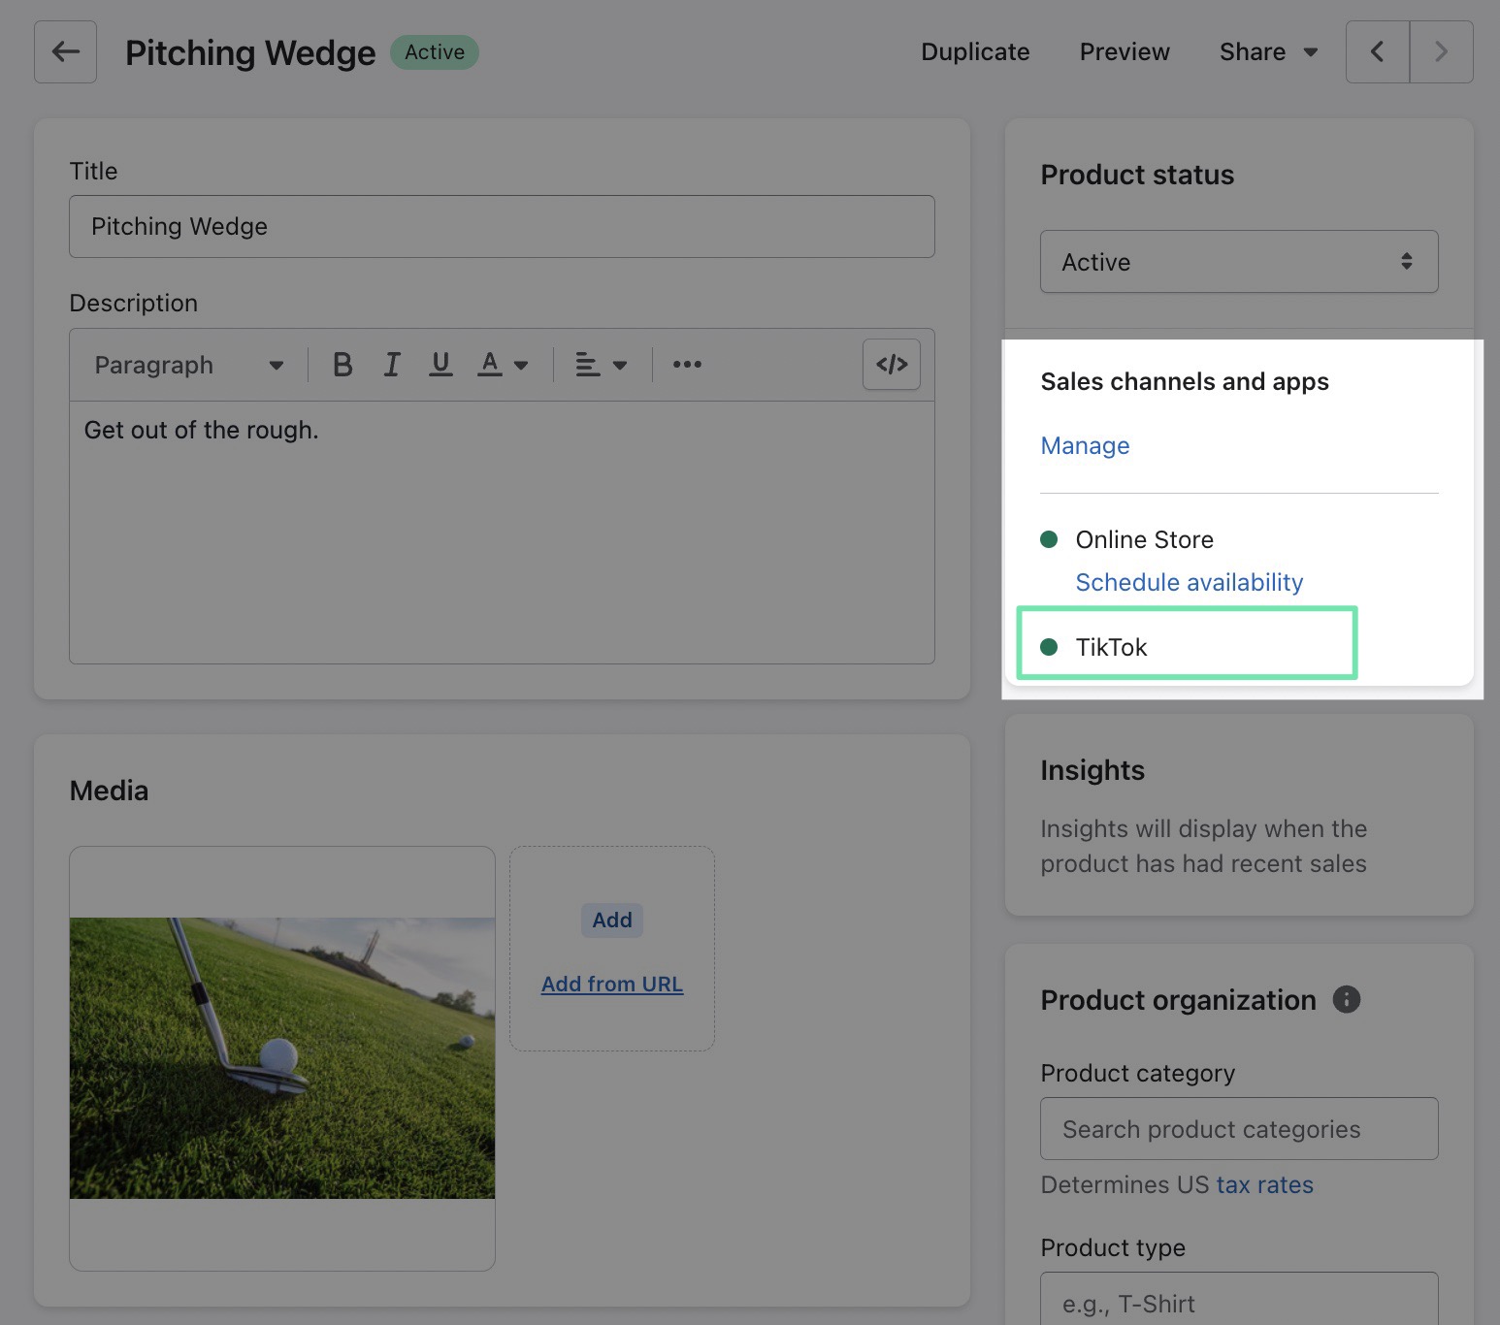This screenshot has width=1500, height=1325.
Task: Toggle italic text formatting
Action: 392,365
